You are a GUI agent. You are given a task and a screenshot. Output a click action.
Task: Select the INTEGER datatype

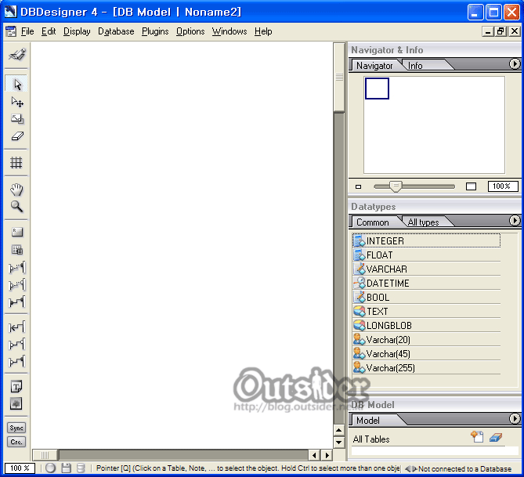(426, 240)
